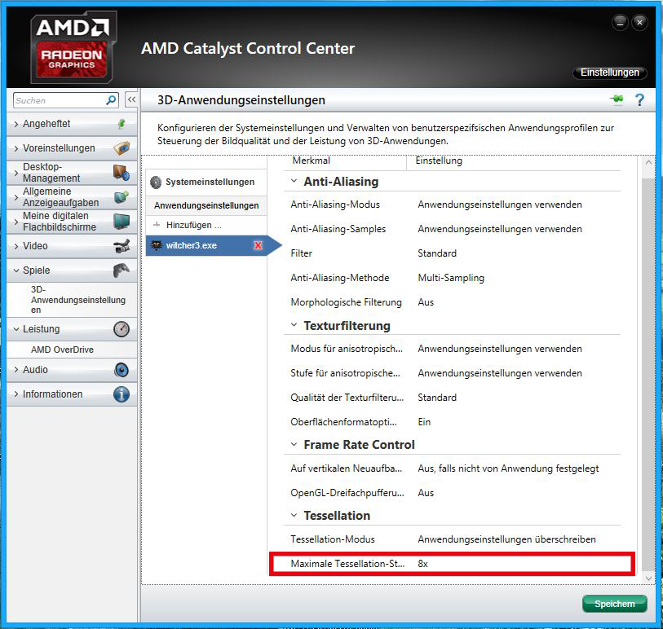Change Oberflächenformatoptimierung Ein value
Viewport: 663px width, 629px height.
pyautogui.click(x=424, y=422)
